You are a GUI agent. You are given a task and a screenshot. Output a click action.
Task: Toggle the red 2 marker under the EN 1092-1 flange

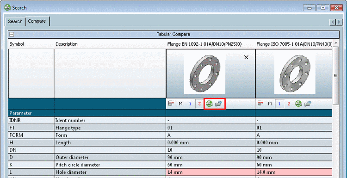(x=199, y=104)
